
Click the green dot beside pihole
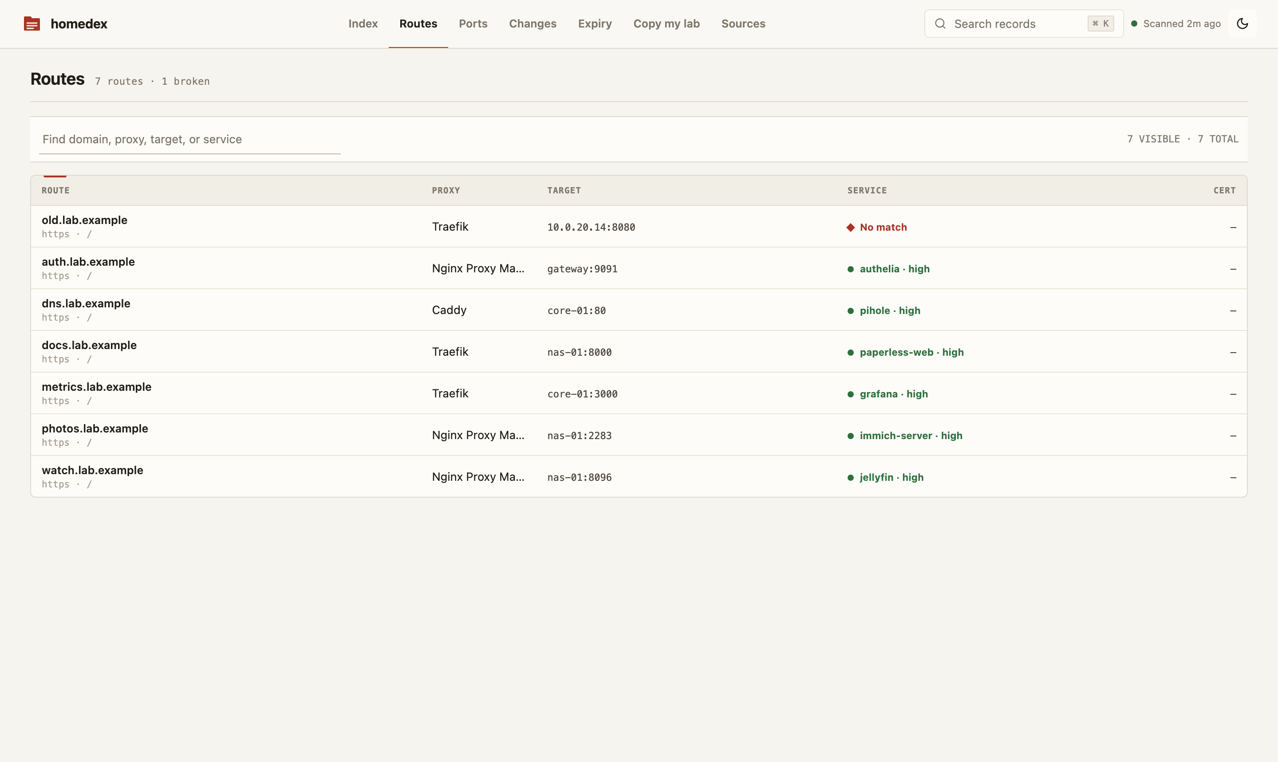pos(850,310)
